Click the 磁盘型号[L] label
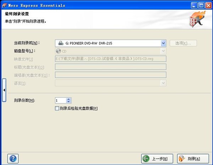The image size is (213, 165). click(x=24, y=51)
